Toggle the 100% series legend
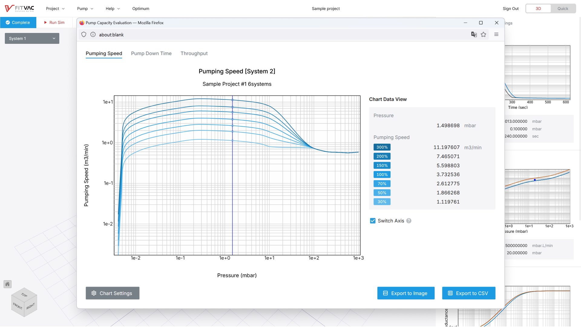Screen dimensions: 581x328 tap(382, 174)
